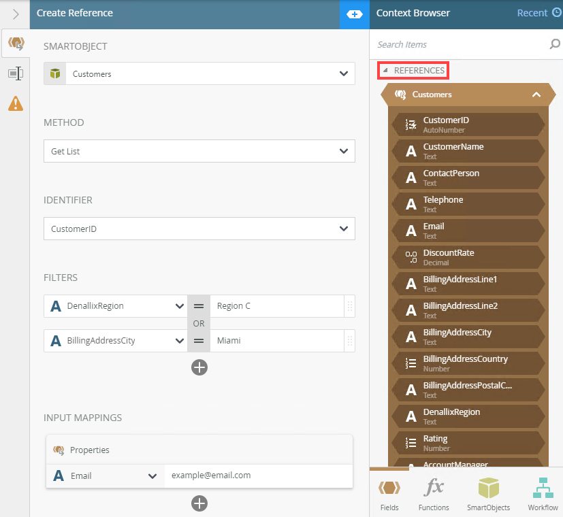This screenshot has width=563, height=517.
Task: Click the SmartObject reference icon in left sidebar
Action: click(16, 44)
